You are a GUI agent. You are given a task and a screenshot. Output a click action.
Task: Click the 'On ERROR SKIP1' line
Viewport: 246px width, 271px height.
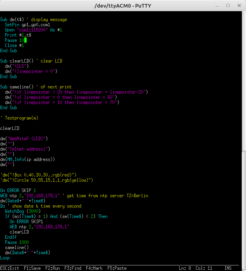26,222
